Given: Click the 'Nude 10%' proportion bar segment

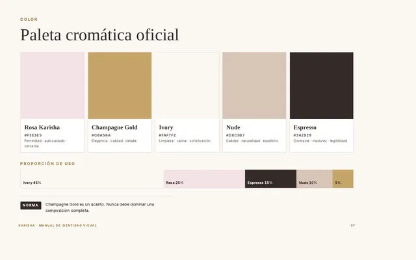Looking at the screenshot, I should click(x=315, y=179).
